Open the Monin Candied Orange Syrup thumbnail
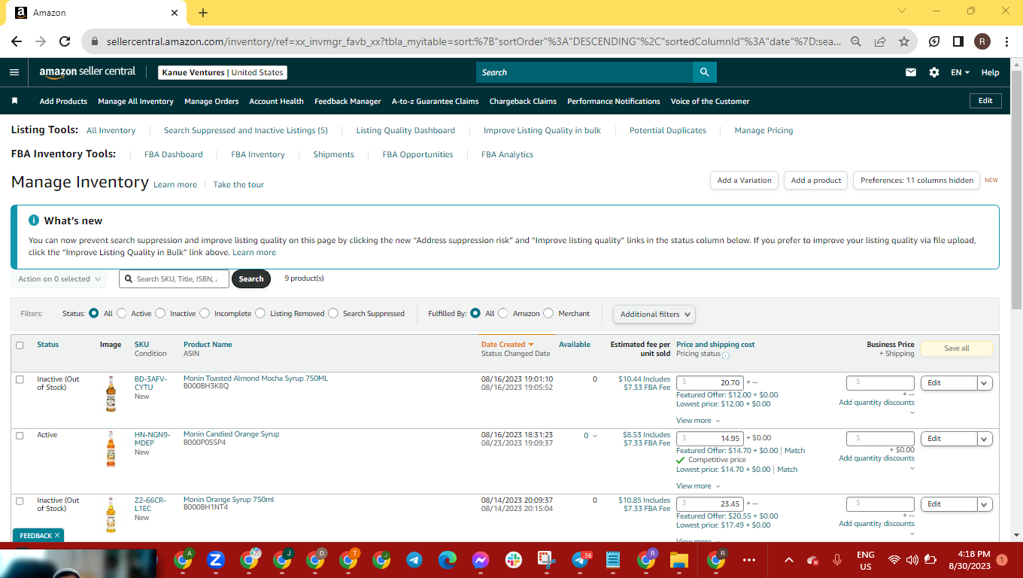 tap(111, 449)
